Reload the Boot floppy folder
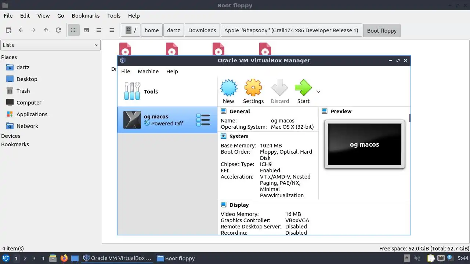This screenshot has height=264, width=470. click(58, 30)
